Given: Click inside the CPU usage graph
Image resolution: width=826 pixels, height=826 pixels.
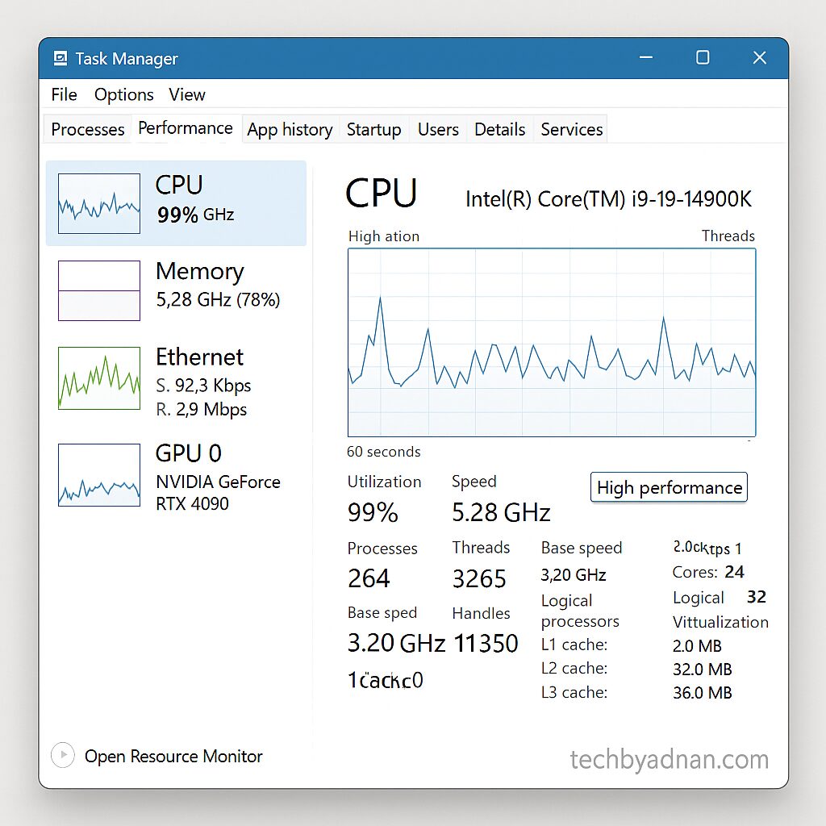Looking at the screenshot, I should 551,343.
